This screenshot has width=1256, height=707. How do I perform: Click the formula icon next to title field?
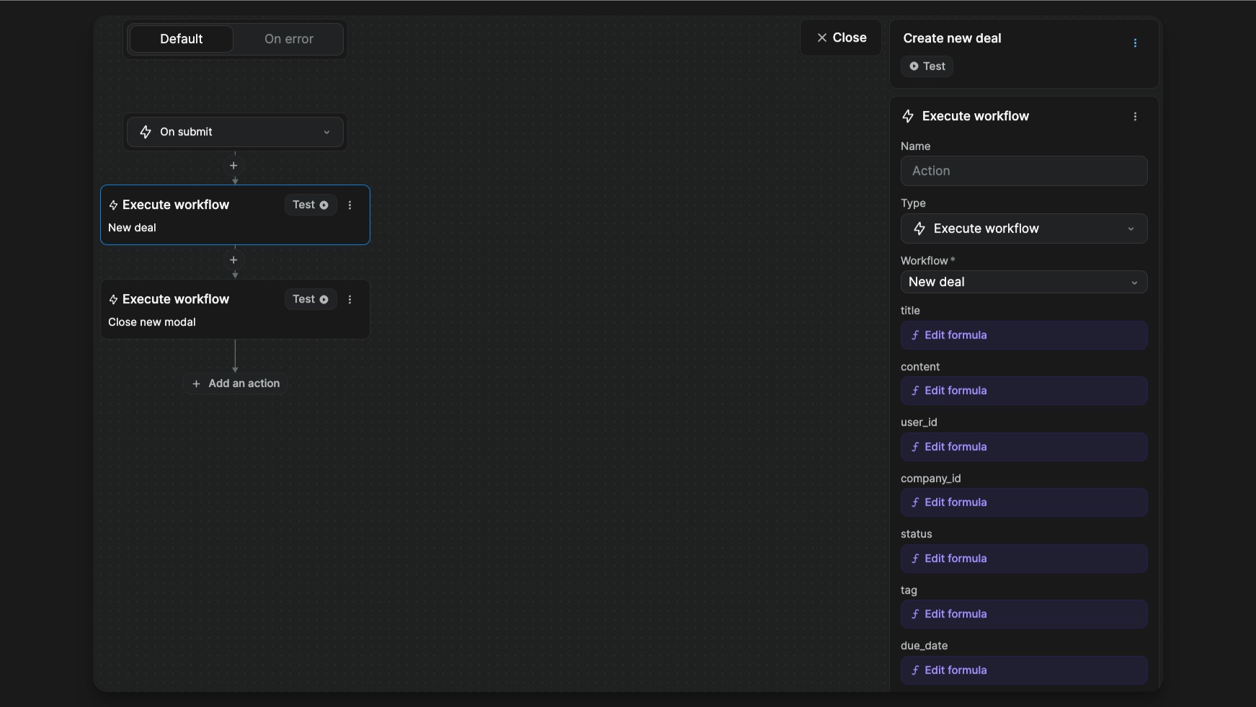(x=914, y=334)
